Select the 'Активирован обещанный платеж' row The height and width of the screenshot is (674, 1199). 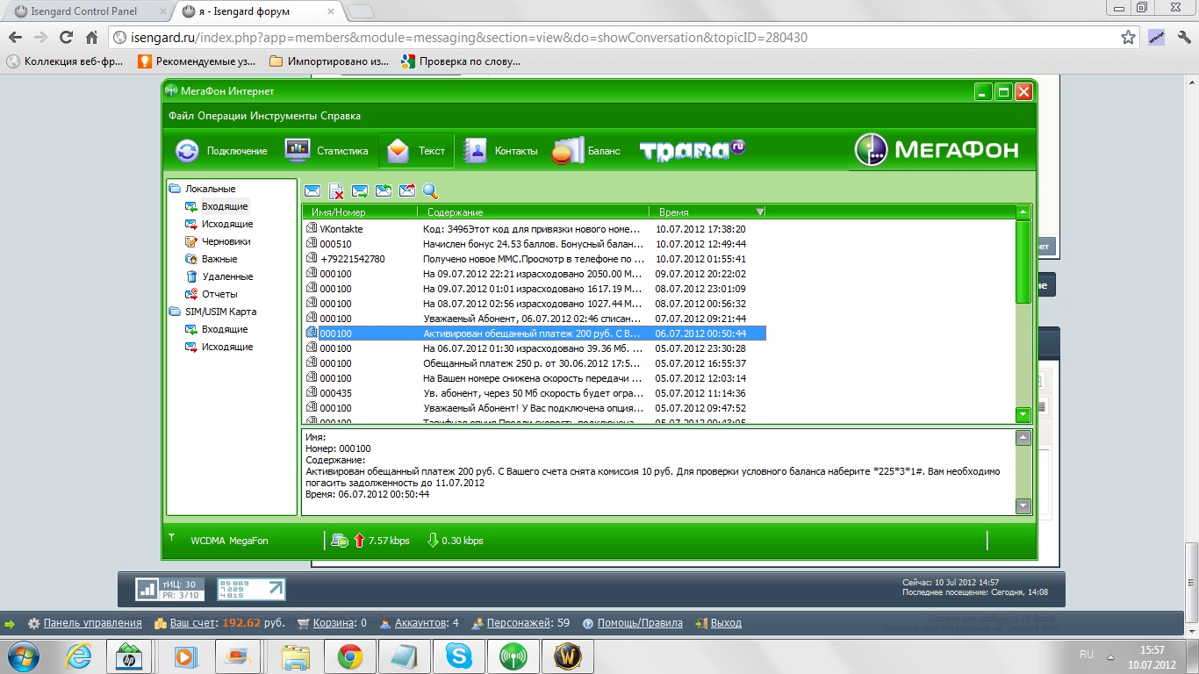(535, 333)
